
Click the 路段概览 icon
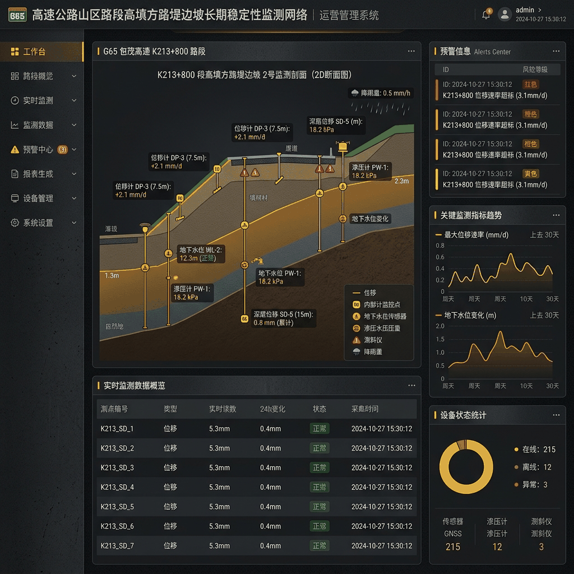(x=15, y=76)
